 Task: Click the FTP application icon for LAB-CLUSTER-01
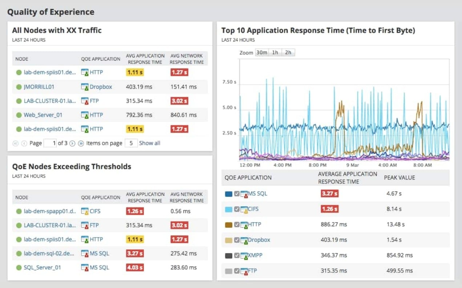pos(85,101)
